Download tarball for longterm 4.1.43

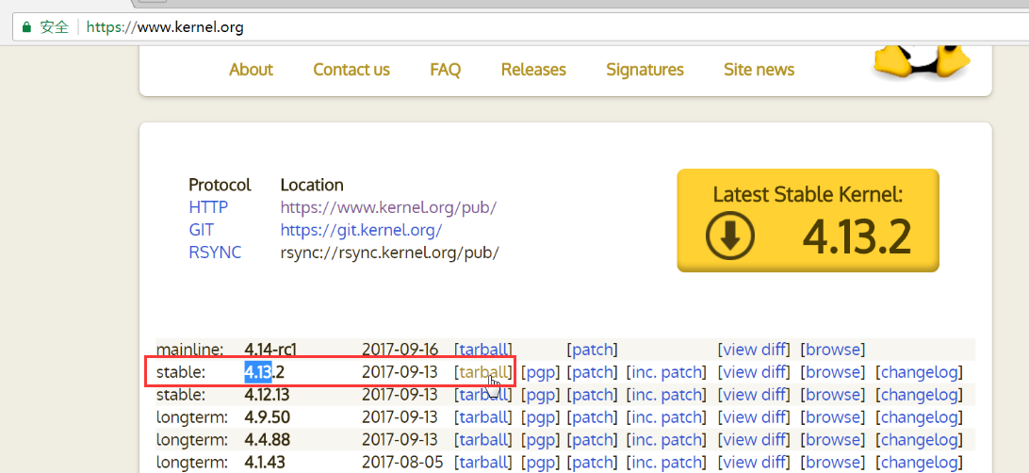pos(483,462)
